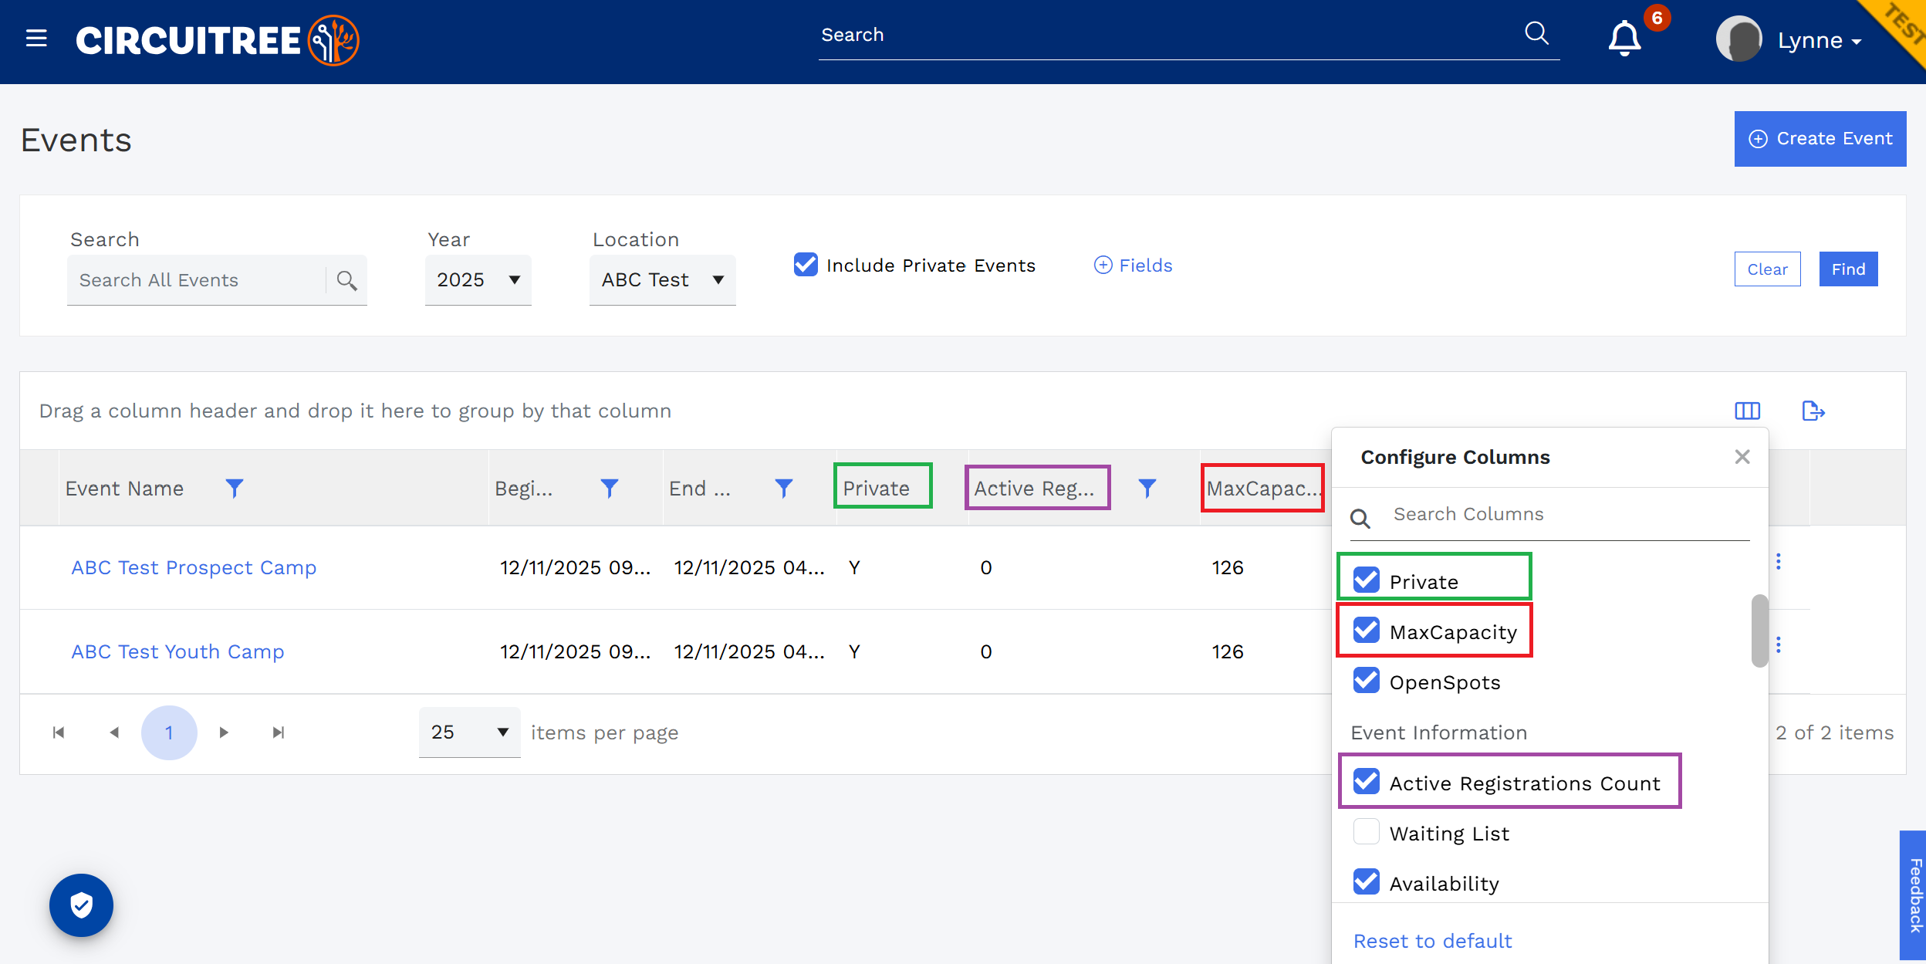Filter the Active Registrations column
This screenshot has width=1926, height=964.
[1147, 488]
